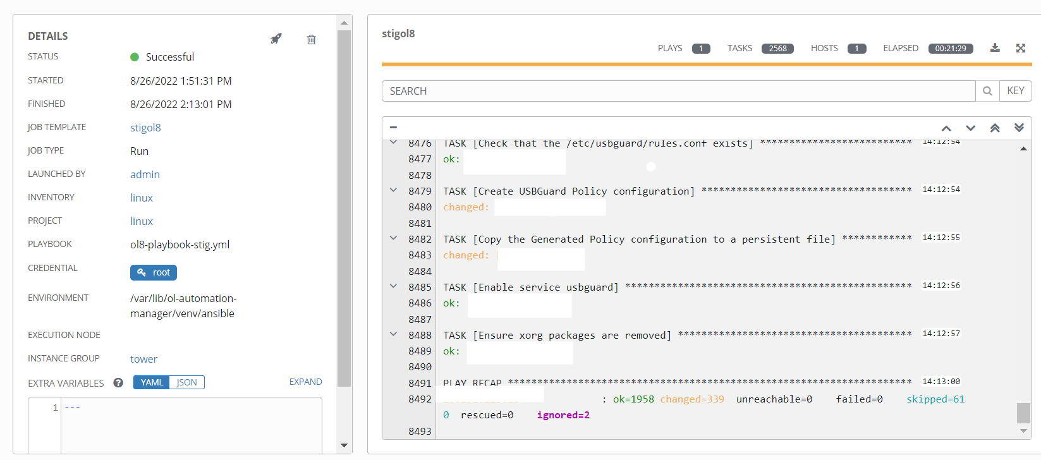Image resolution: width=1041 pixels, height=460 pixels.
Task: Click the KEY button
Action: [1015, 91]
